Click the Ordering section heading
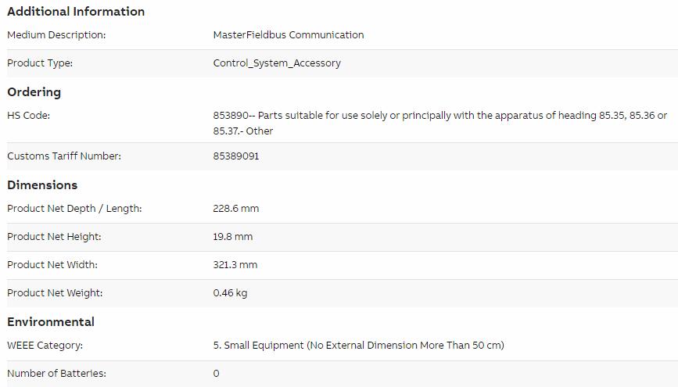 (34, 92)
